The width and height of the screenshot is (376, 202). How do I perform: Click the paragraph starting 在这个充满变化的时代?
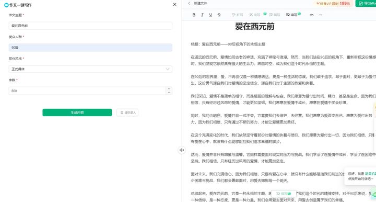point(283,138)
